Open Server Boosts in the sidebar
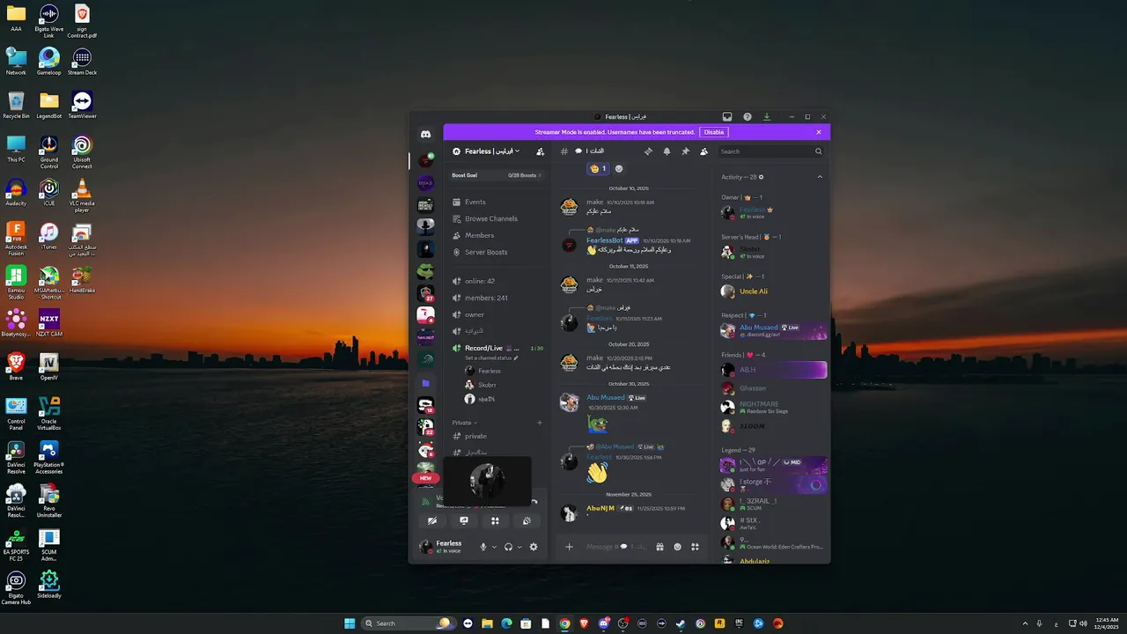 (496, 252)
